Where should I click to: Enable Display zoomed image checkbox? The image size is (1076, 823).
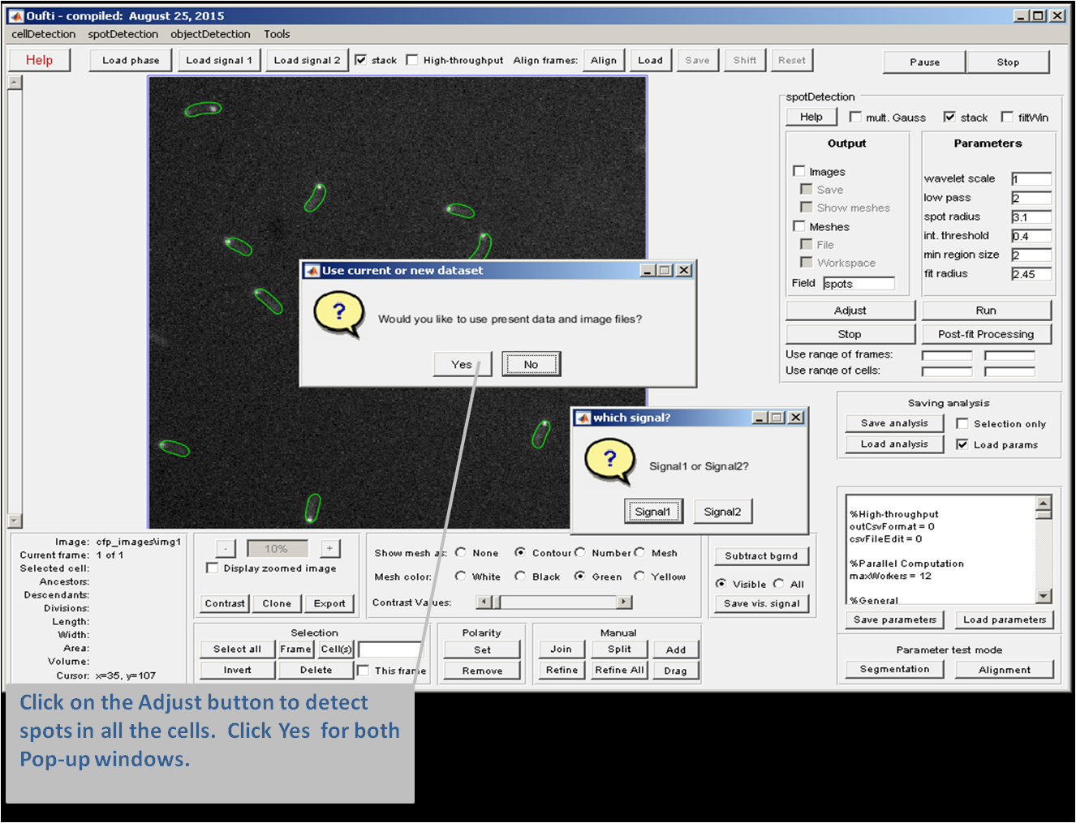213,568
